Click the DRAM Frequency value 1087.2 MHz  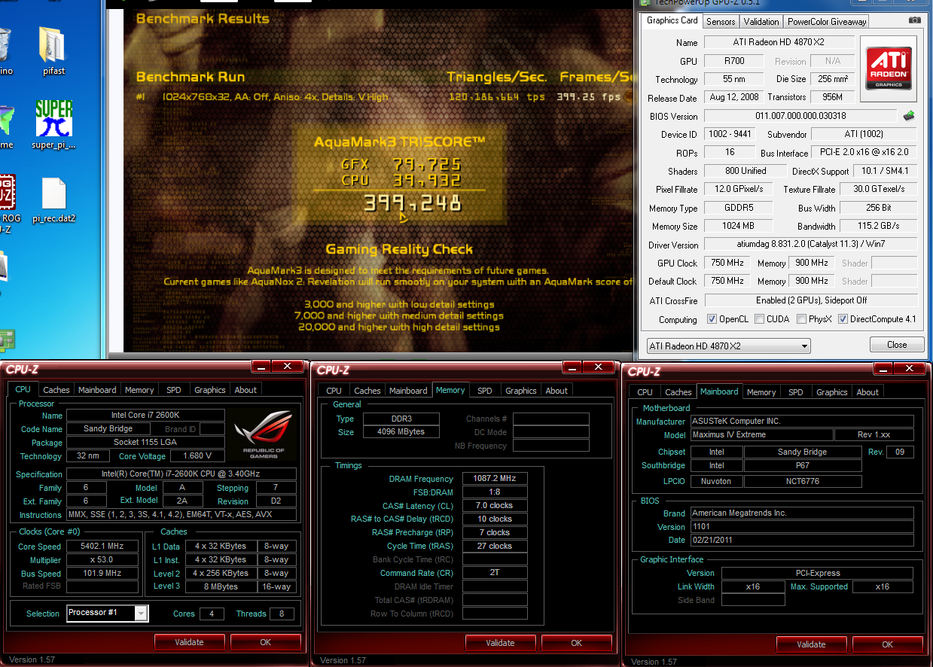(x=494, y=479)
